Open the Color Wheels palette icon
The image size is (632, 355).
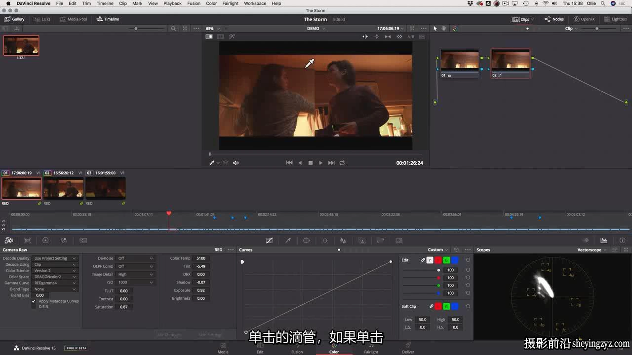click(45, 240)
